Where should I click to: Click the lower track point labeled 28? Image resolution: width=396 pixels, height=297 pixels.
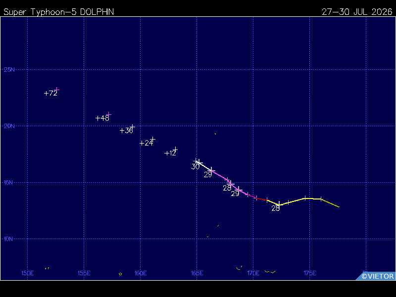point(279,204)
